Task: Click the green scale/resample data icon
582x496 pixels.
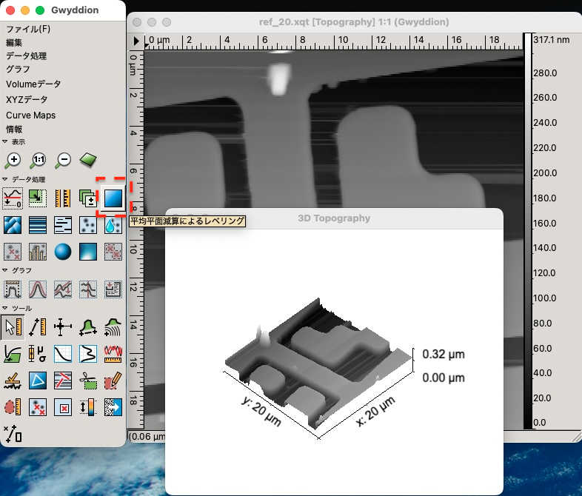Action: point(38,198)
